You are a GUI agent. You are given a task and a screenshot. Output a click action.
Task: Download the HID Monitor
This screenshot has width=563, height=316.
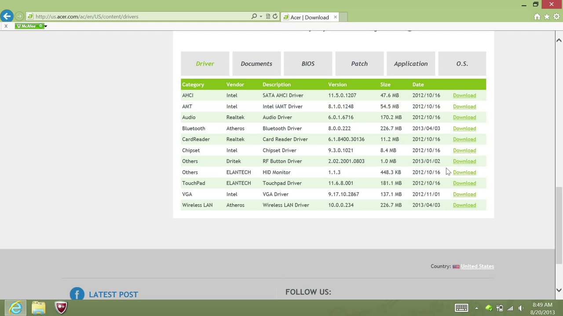point(464,172)
